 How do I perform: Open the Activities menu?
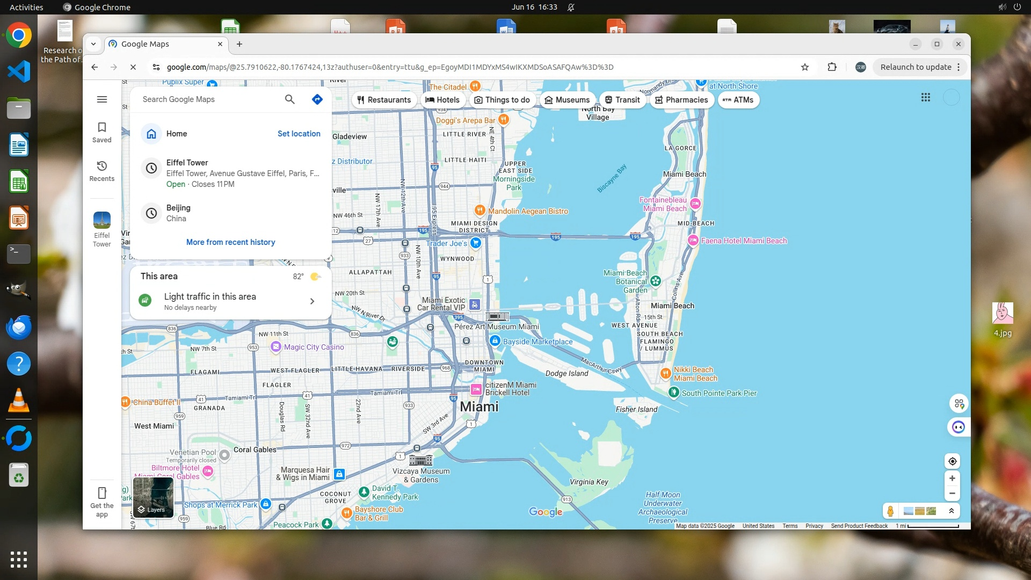click(x=26, y=7)
